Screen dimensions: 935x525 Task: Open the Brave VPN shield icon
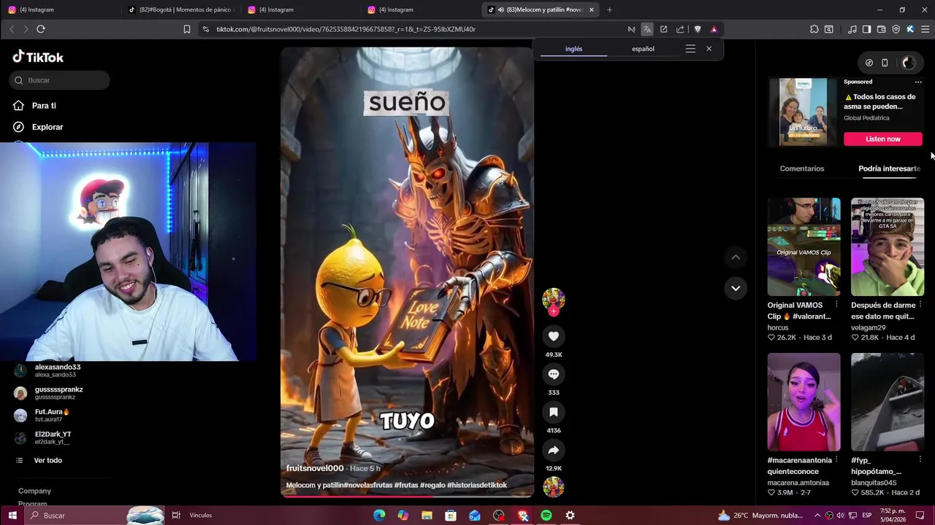click(896, 29)
